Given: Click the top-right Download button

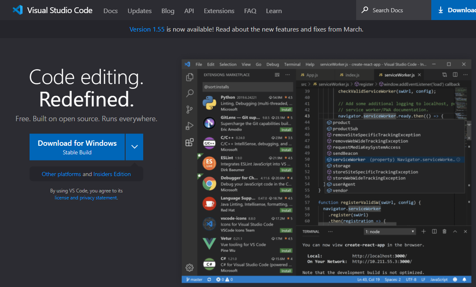Looking at the screenshot, I should pyautogui.click(x=453, y=10).
